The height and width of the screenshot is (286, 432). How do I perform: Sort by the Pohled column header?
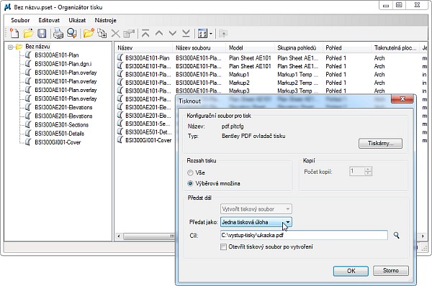coord(347,48)
